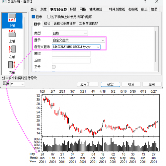Click the Origin app icon in title bar
Image resolution: width=166 pixels, height=166 pixels.
click(x=4, y=2)
